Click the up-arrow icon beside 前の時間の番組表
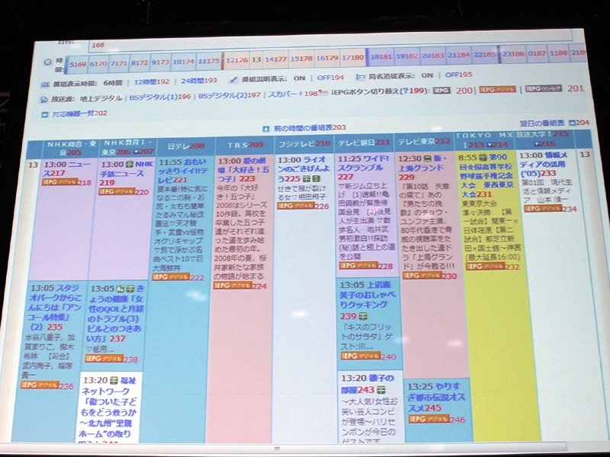This screenshot has width=610, height=457. click(x=265, y=129)
